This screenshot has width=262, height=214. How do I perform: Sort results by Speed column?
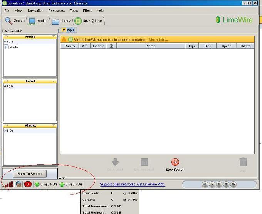click(x=227, y=46)
